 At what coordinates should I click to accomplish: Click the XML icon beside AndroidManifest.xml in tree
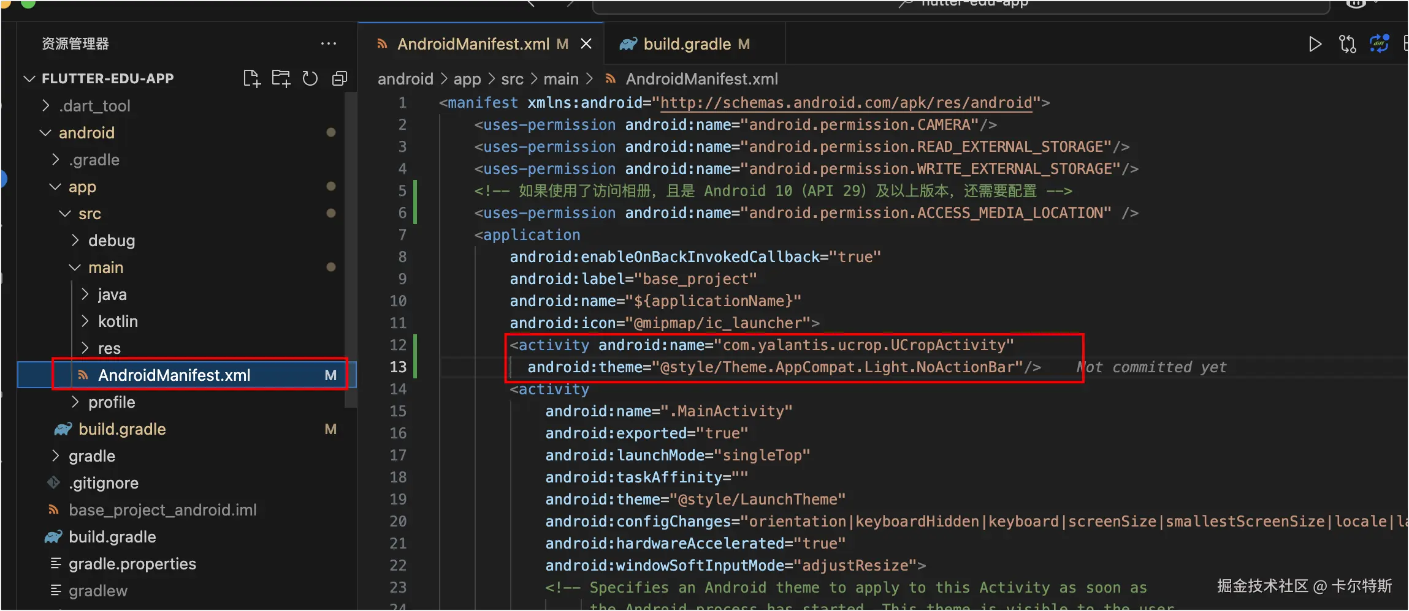tap(83, 375)
